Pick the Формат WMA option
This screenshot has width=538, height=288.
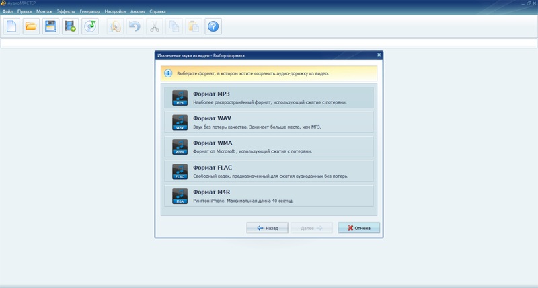[268, 147]
